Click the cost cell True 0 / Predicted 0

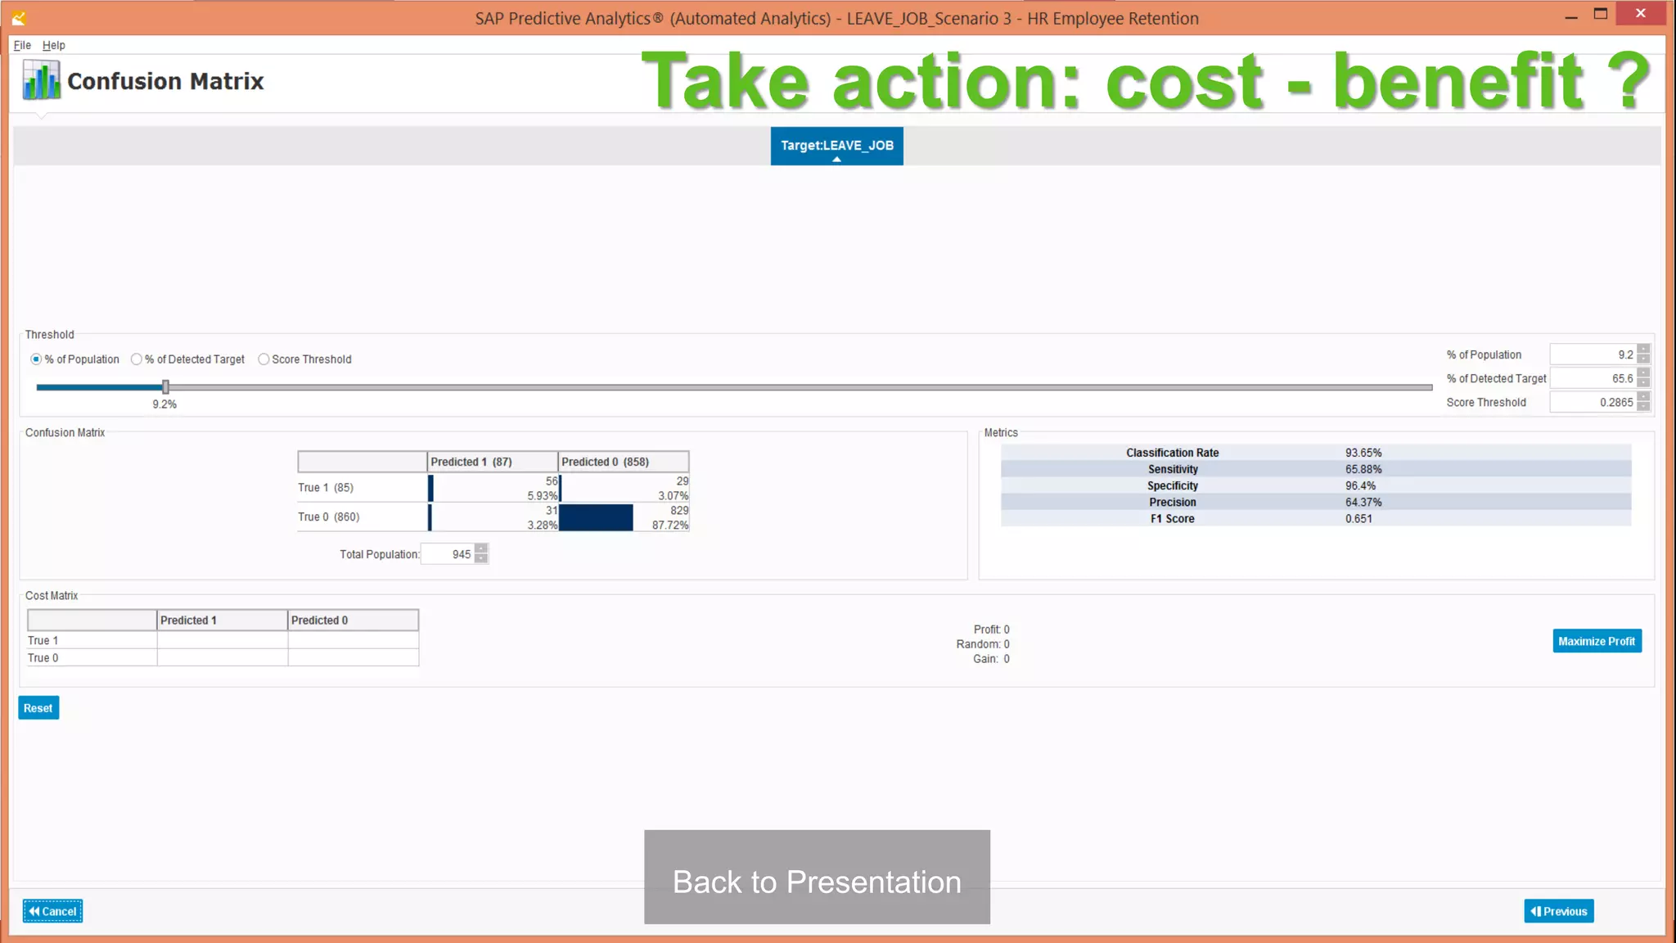pos(353,657)
